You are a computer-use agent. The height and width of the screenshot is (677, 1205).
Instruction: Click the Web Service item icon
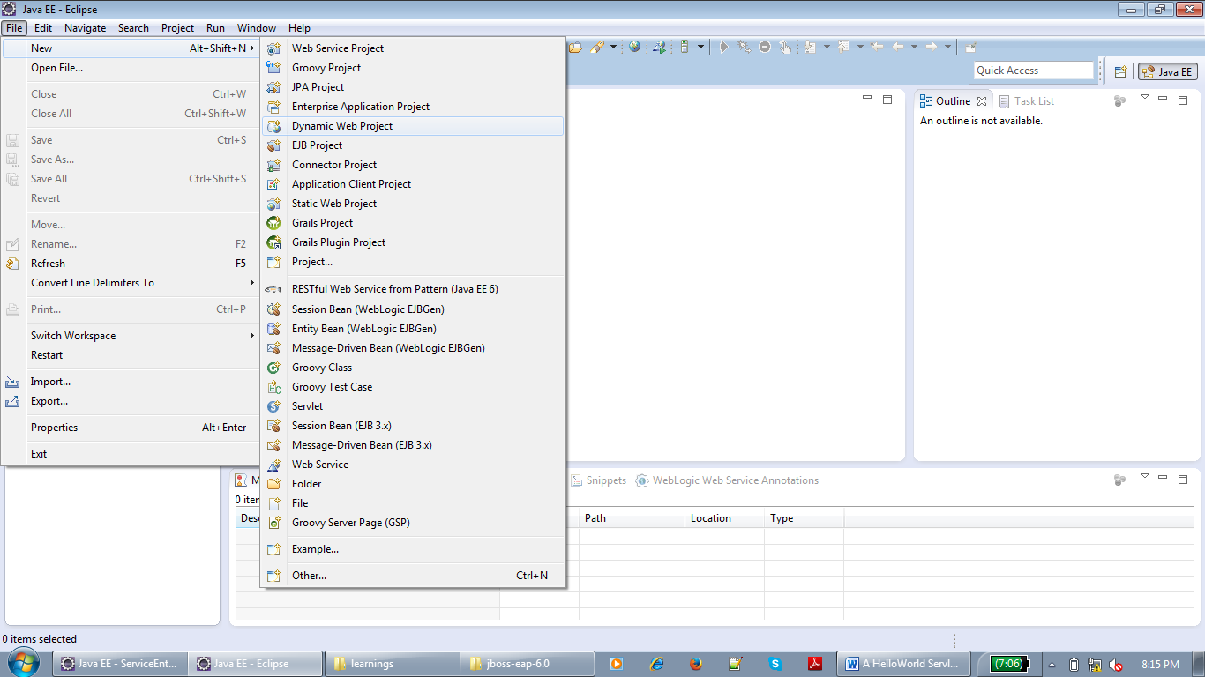(x=274, y=465)
